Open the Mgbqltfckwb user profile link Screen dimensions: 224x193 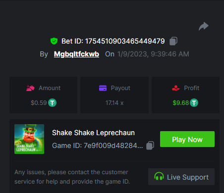76,54
